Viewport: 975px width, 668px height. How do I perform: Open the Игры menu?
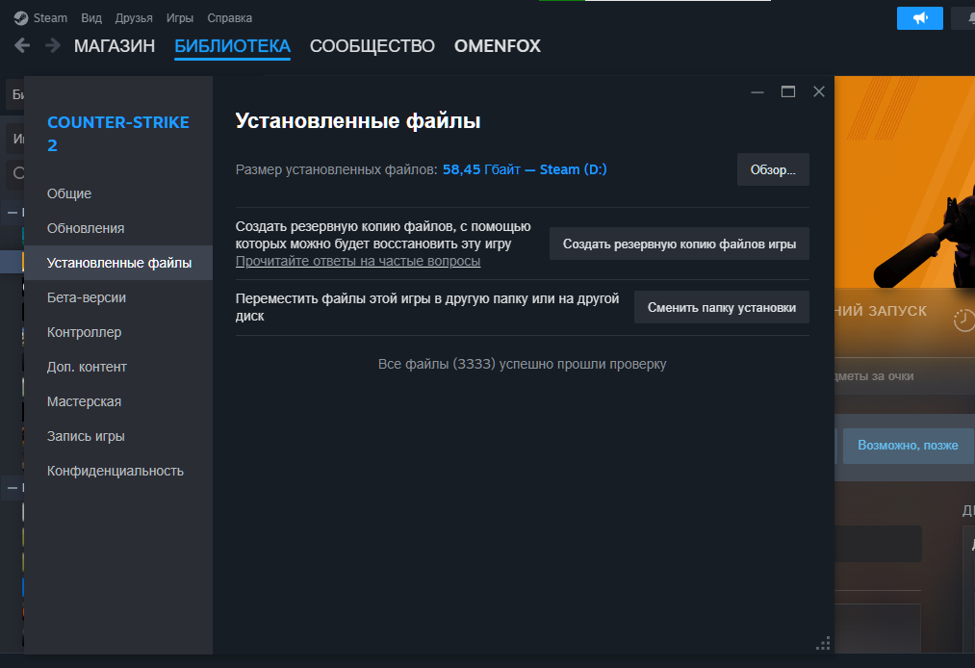pyautogui.click(x=180, y=18)
